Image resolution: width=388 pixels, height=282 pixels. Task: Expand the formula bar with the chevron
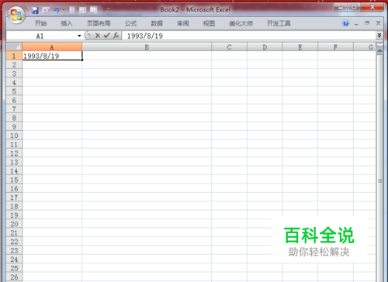coord(379,35)
